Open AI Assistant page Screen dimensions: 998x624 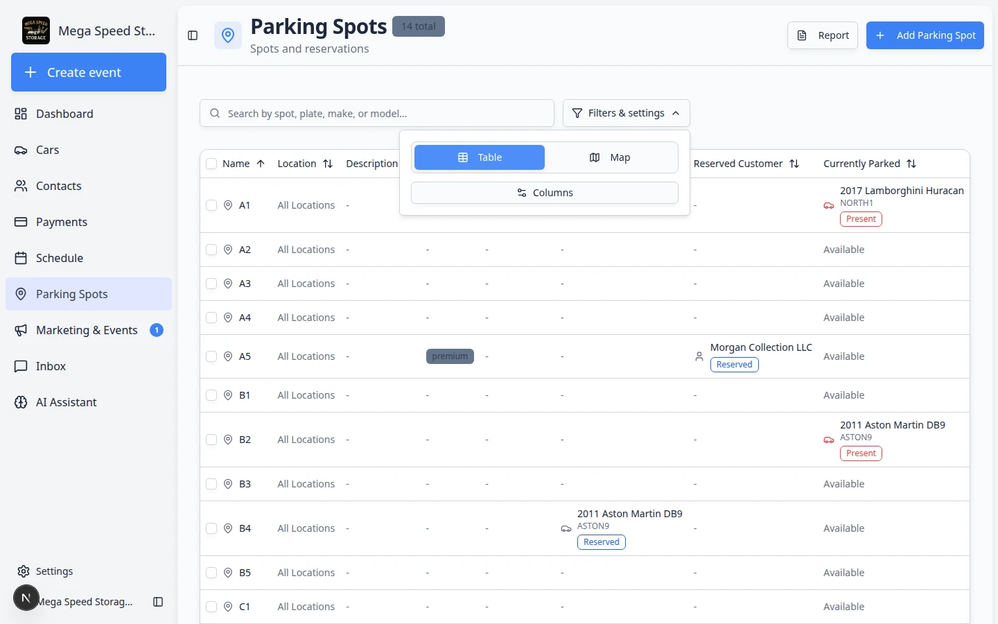tap(89, 402)
